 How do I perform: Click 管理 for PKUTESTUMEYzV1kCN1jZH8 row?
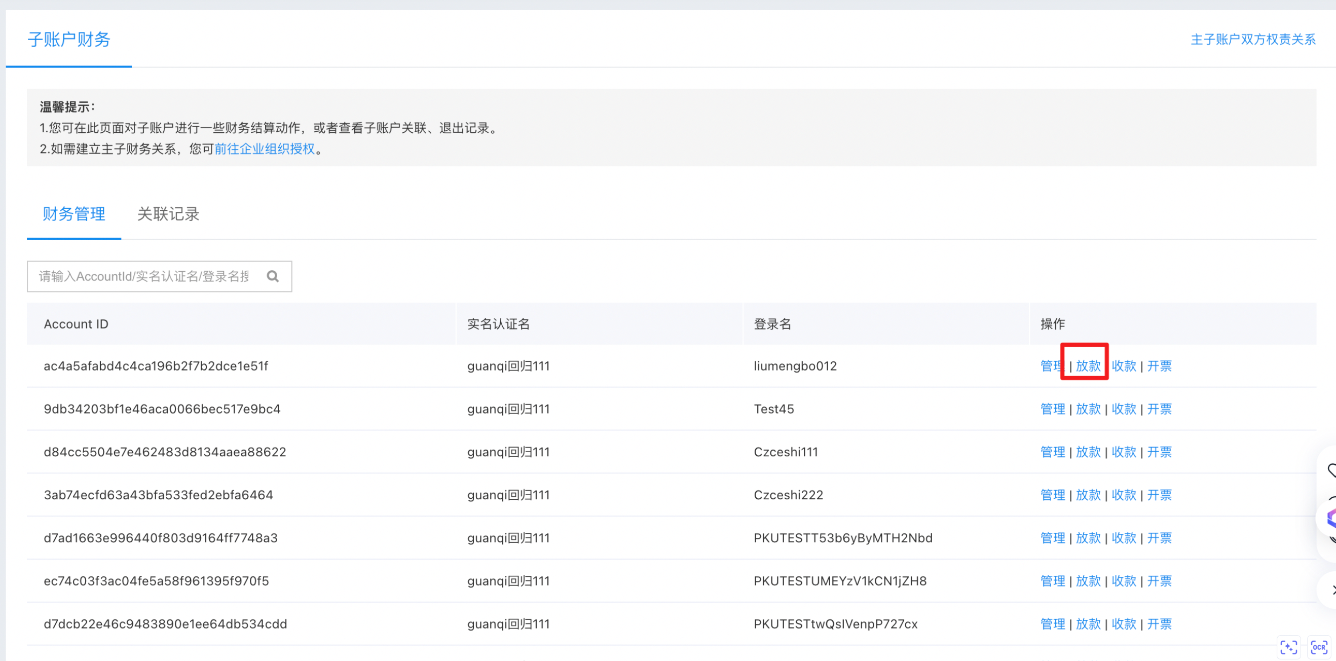(x=1052, y=581)
